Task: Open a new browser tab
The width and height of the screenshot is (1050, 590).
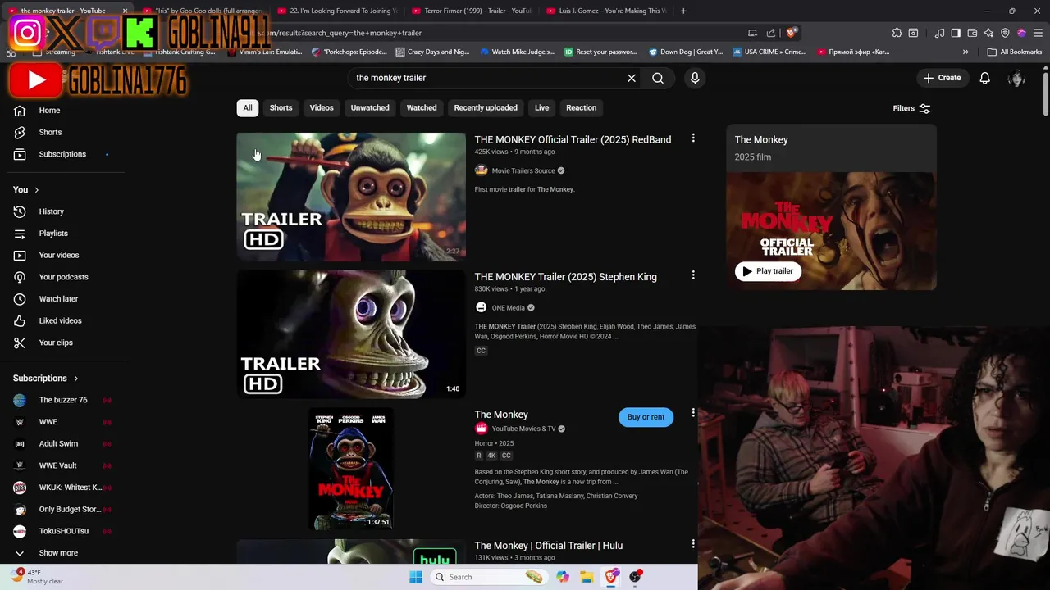Action: (683, 11)
